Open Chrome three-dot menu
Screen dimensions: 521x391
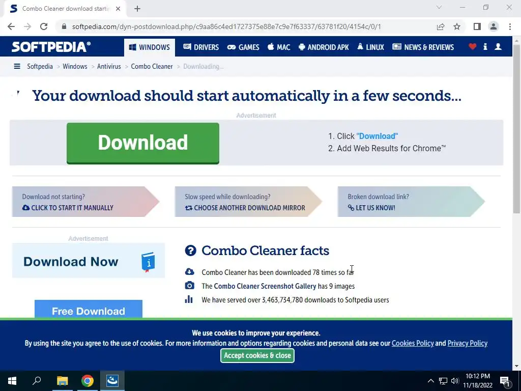pos(510,26)
